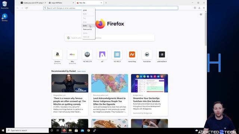Click the Pocket Learn more link
The height and width of the screenshot is (134, 239).
pos(81,71)
